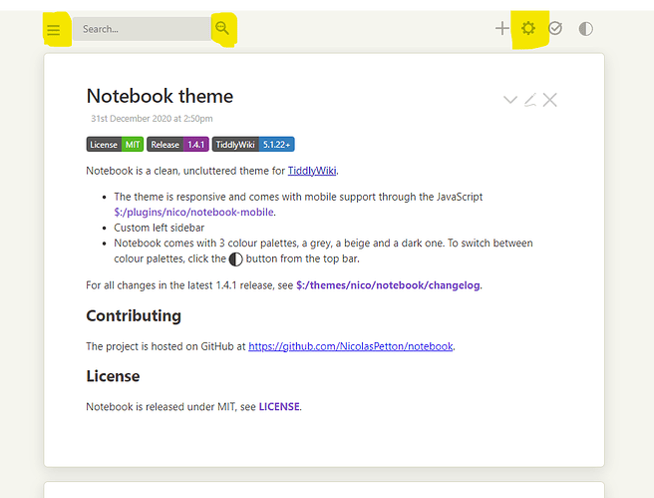This screenshot has height=498, width=654.
Task: Click the 31st December 2020 timestamp
Action: 152,119
